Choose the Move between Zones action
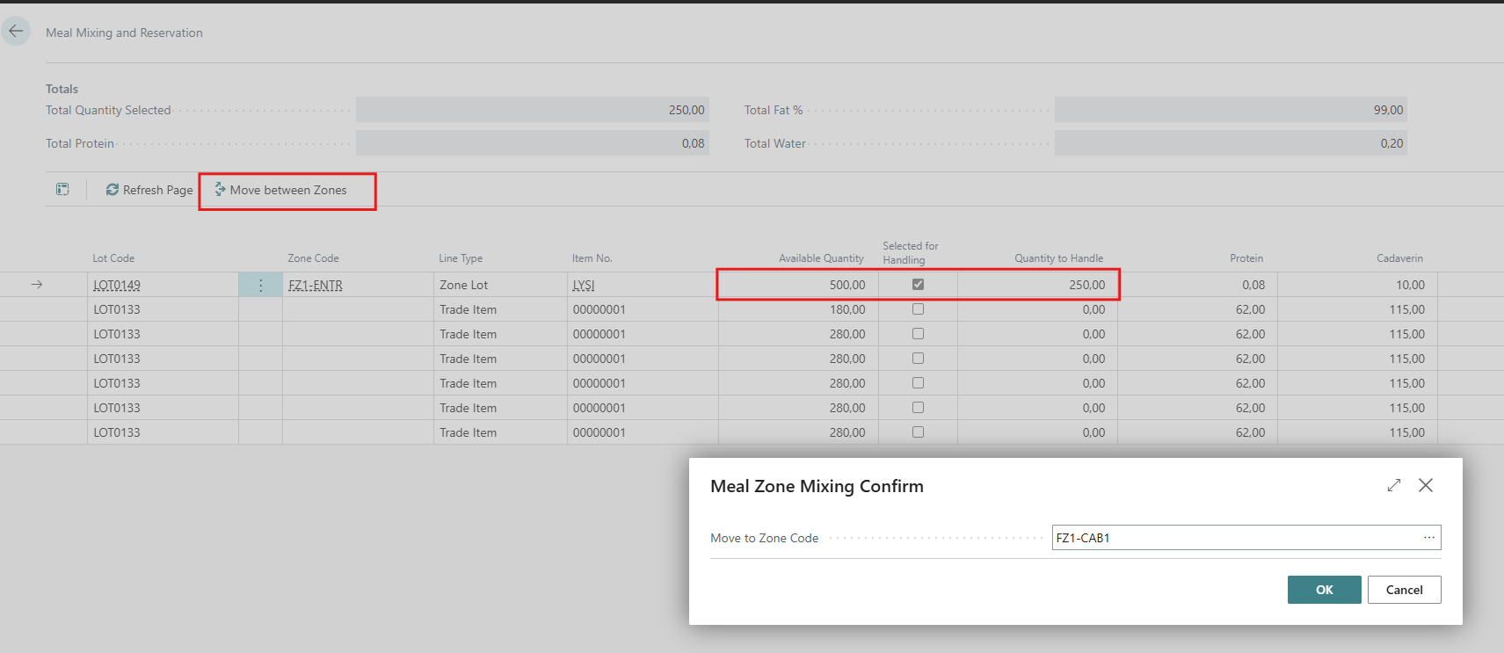1504x653 pixels. (x=281, y=190)
